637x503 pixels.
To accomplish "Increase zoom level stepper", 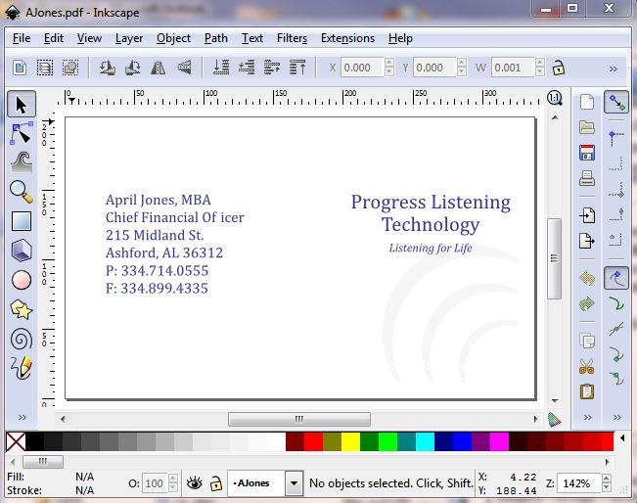I will pos(607,479).
